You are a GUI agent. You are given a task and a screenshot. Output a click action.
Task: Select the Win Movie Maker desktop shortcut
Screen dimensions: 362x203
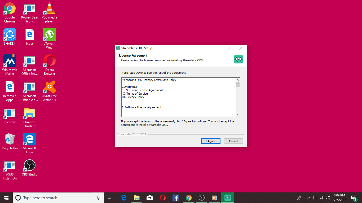pyautogui.click(x=10, y=65)
